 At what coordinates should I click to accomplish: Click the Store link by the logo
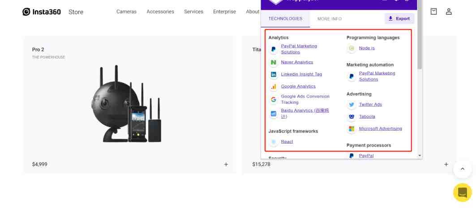[x=76, y=12]
